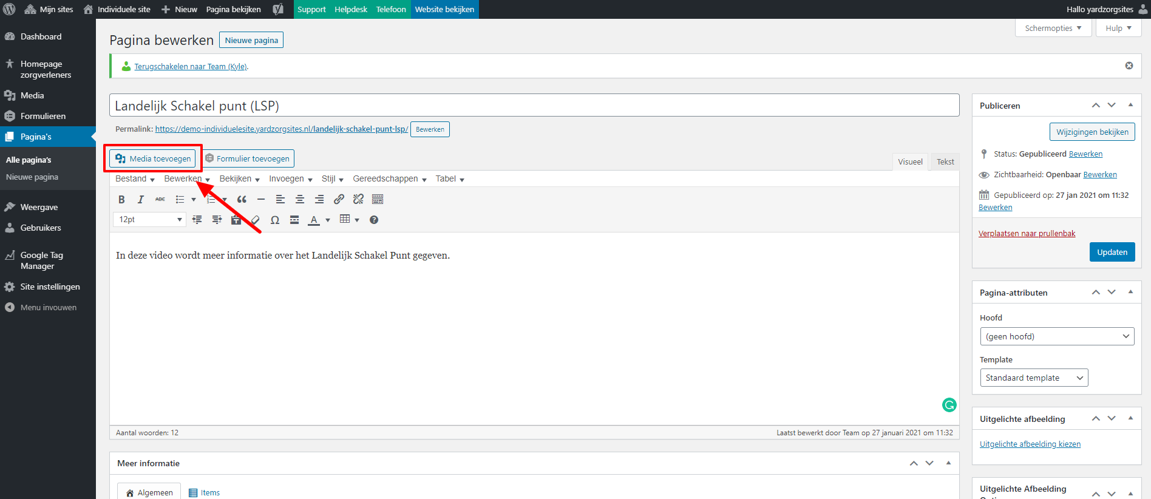Screen dimensions: 1151x499
Task: Click Media toevoegen button
Action: click(x=152, y=158)
